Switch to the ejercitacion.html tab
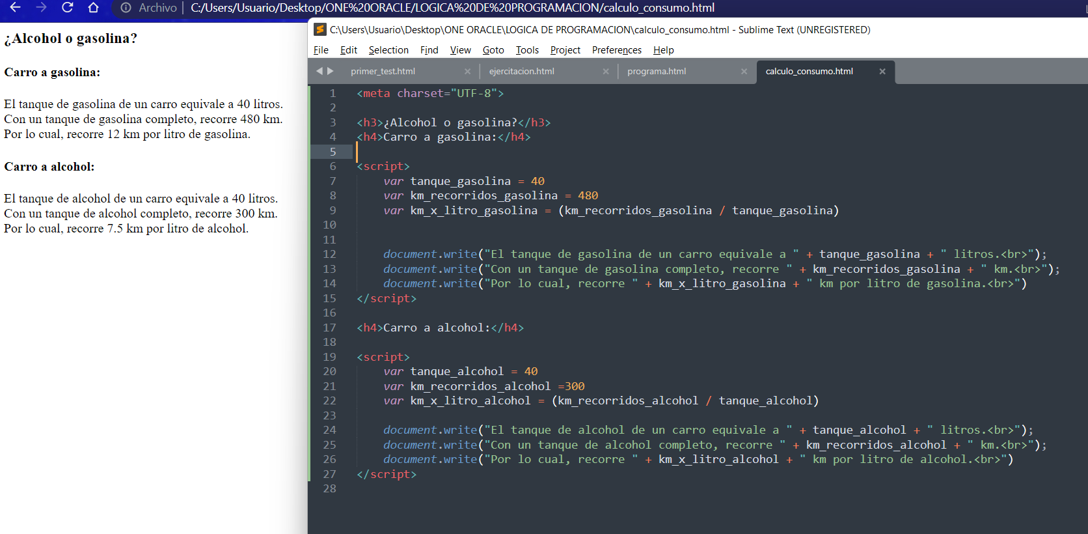 (521, 72)
